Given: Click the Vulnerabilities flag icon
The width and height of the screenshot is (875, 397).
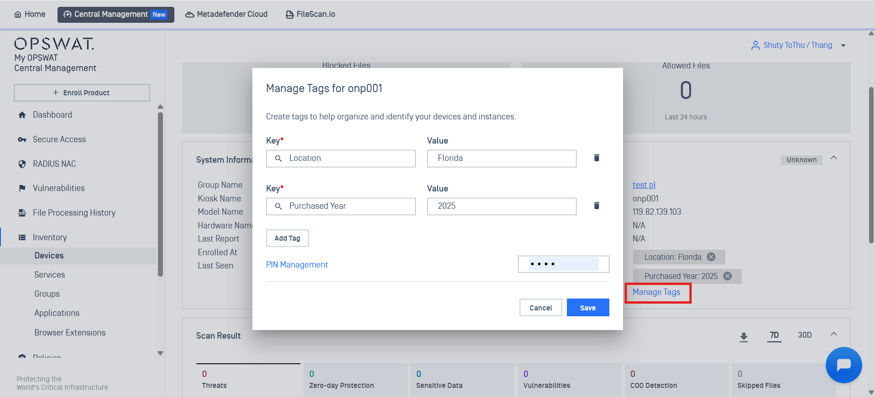Looking at the screenshot, I should pos(22,188).
